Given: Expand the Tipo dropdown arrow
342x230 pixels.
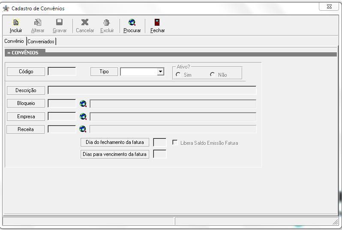Looking at the screenshot, I should click(161, 72).
